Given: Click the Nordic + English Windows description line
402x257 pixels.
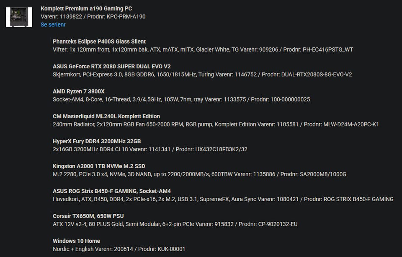Looking at the screenshot, I should coord(119,249).
